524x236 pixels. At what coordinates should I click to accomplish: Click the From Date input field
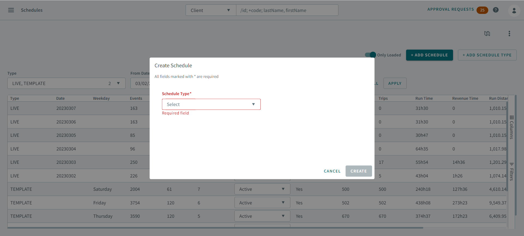coord(140,83)
